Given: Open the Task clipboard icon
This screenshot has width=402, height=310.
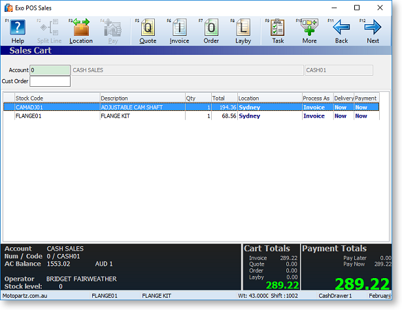Looking at the screenshot, I should 278,30.
